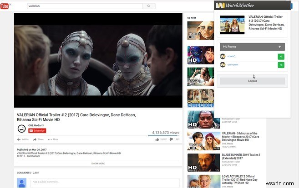Dislike the video with thumbs down

point(171,139)
